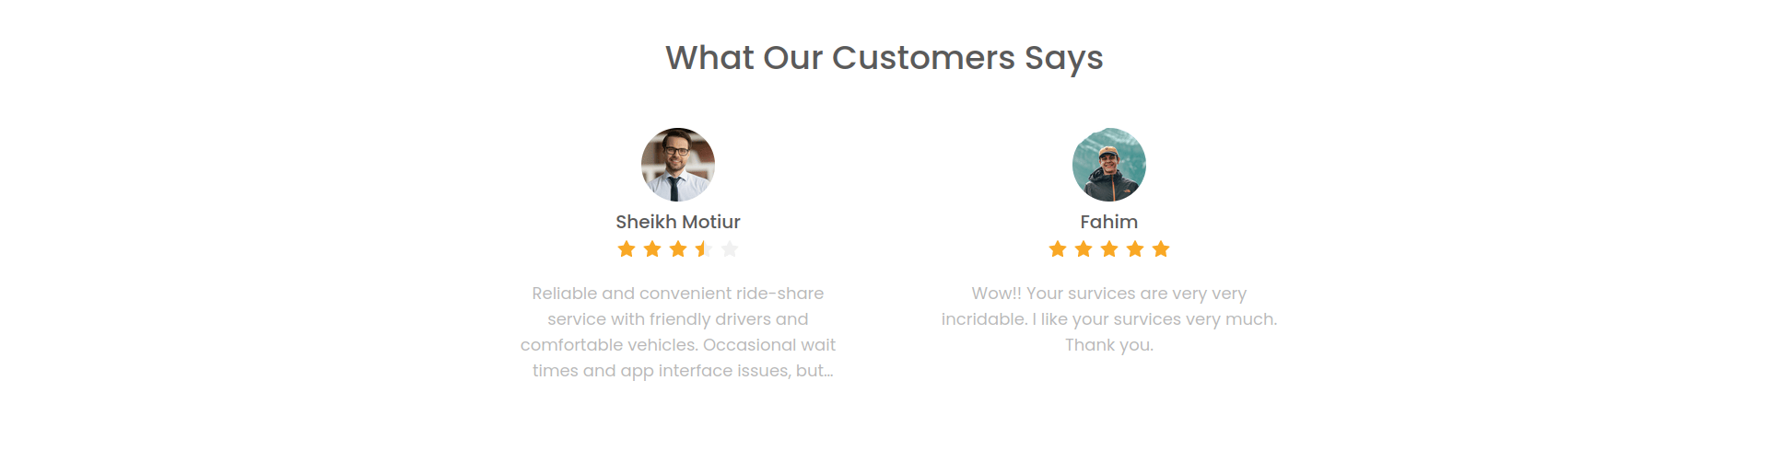Click the truncated review ending in but...
This screenshot has height=473, width=1769.
coord(683,371)
